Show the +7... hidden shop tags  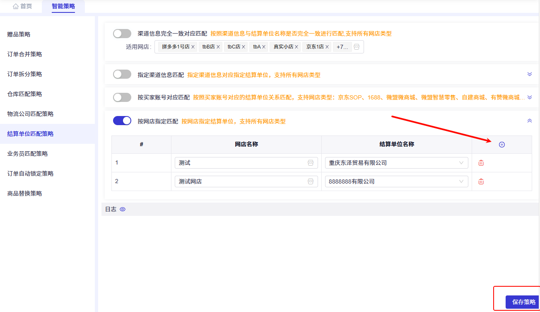[342, 47]
